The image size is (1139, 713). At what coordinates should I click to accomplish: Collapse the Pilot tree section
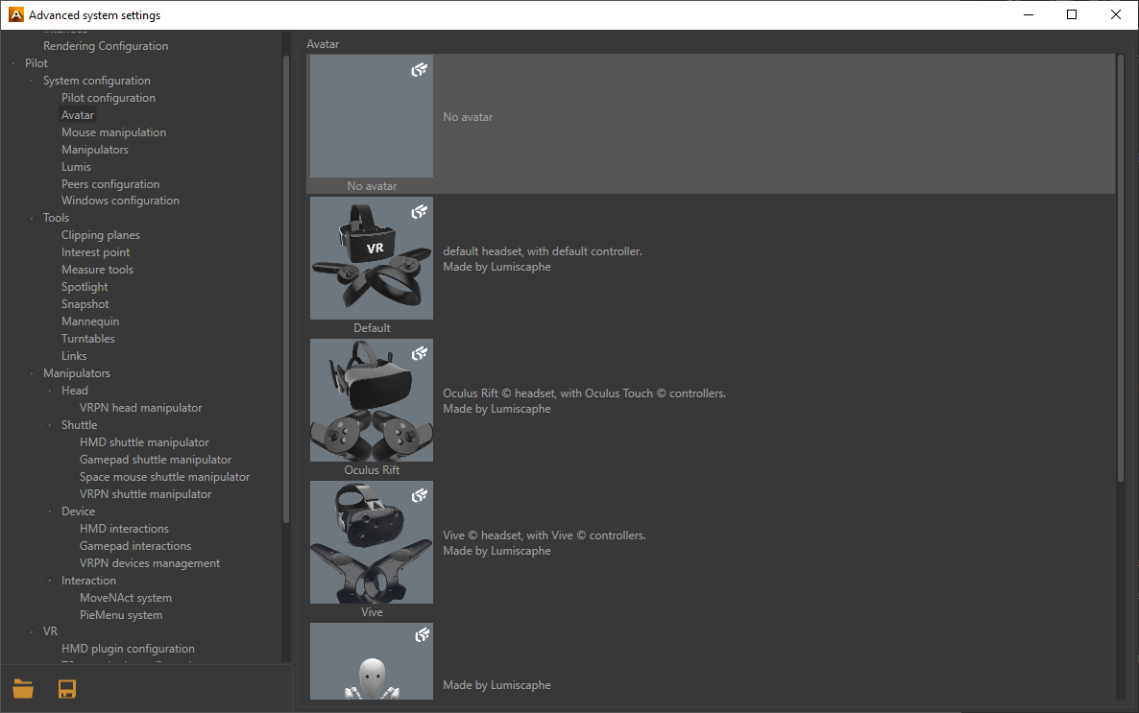[12, 63]
